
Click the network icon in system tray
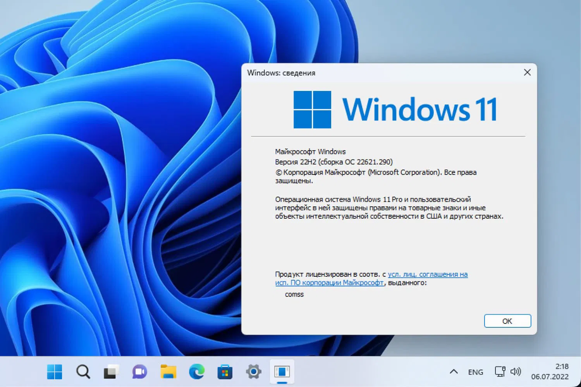500,372
